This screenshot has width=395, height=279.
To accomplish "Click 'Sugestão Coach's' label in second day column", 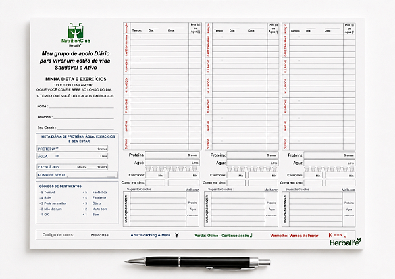I will click(221, 190).
